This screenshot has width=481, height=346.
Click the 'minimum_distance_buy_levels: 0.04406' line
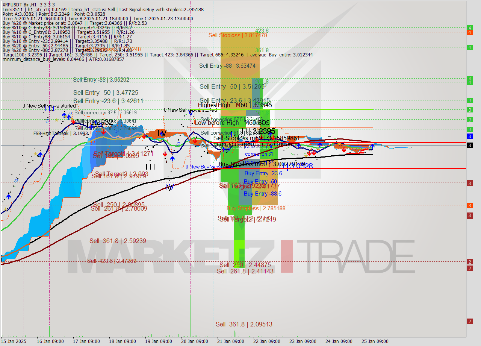pos(63,59)
